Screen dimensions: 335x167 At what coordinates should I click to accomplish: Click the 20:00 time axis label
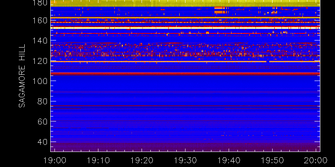(x=316, y=160)
